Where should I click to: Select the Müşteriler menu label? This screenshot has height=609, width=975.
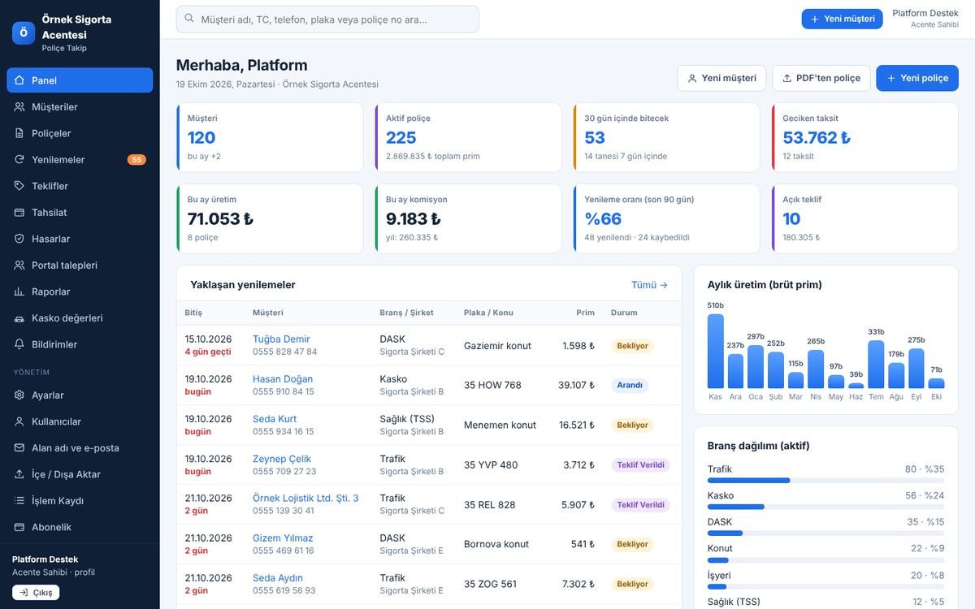(54, 107)
